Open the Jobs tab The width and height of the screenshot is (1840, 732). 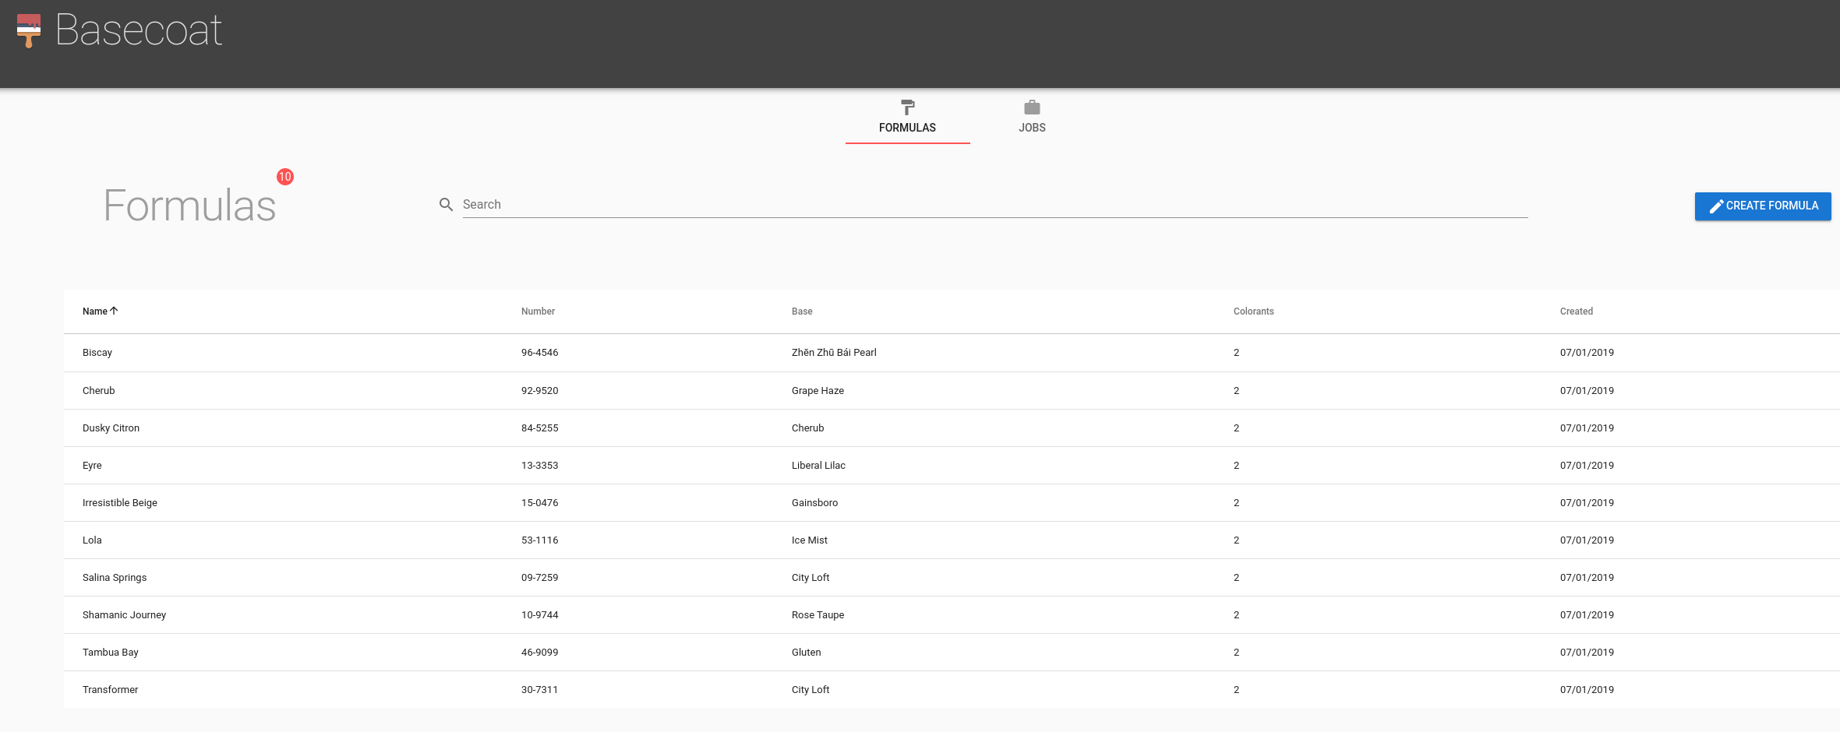coord(1032,118)
